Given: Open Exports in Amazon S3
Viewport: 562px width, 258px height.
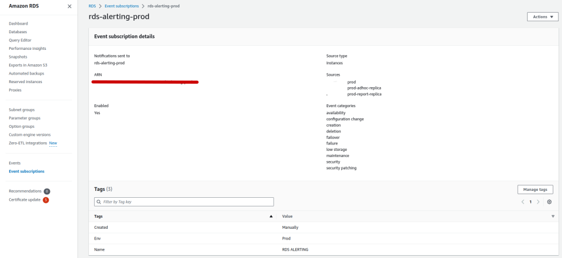Looking at the screenshot, I should point(28,65).
